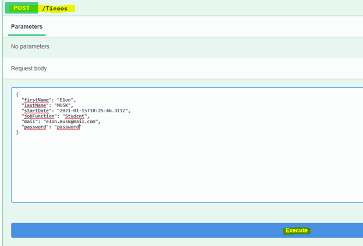Click inside the request body JSON text area

(x=187, y=145)
